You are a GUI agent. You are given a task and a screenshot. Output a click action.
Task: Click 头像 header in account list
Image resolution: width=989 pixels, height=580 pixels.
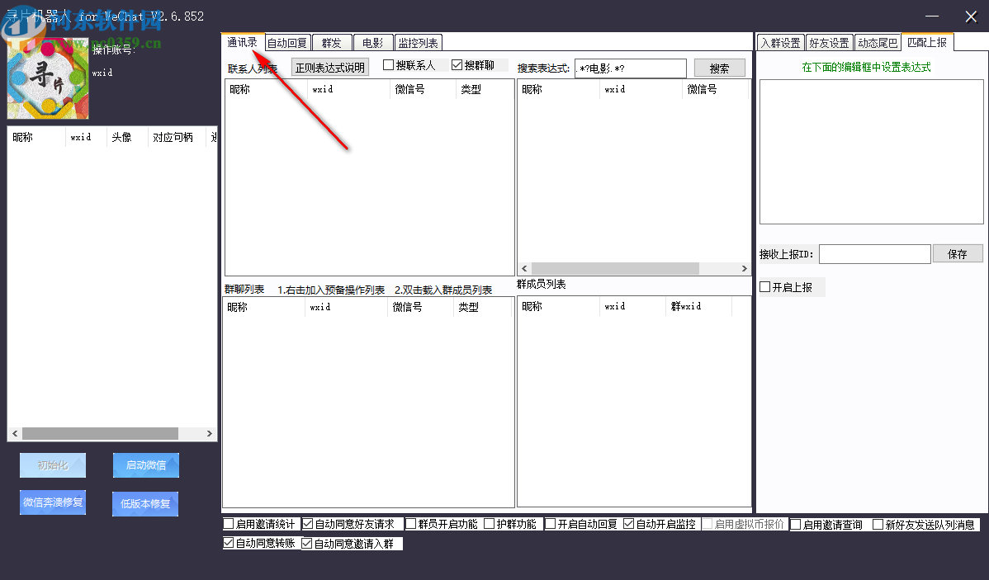(127, 138)
